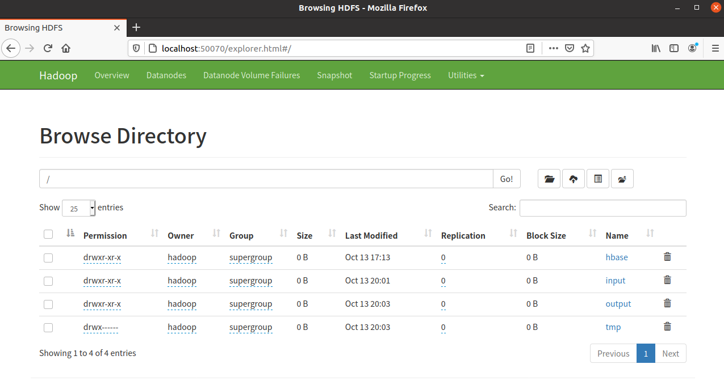Reload the page in Firefox
Image resolution: width=724 pixels, height=381 pixels.
[48, 48]
